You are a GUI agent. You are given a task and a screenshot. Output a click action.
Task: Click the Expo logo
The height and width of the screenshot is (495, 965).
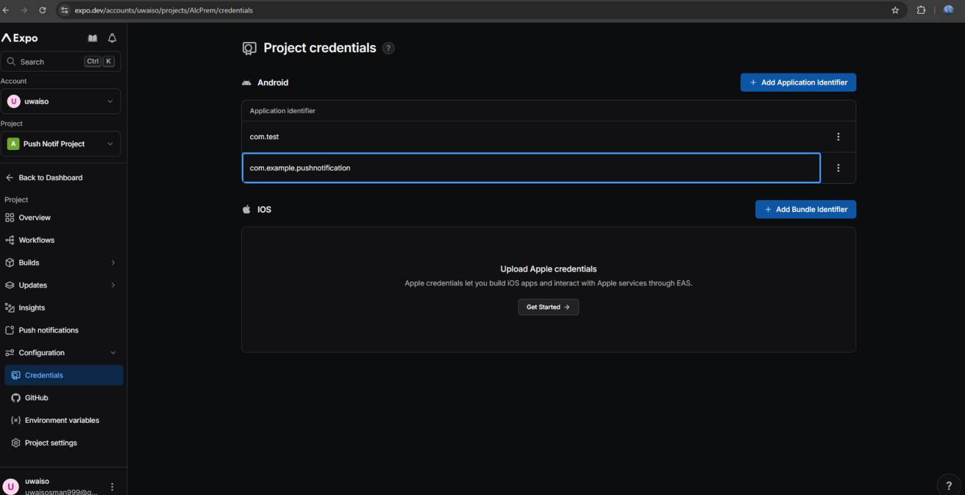[x=19, y=38]
